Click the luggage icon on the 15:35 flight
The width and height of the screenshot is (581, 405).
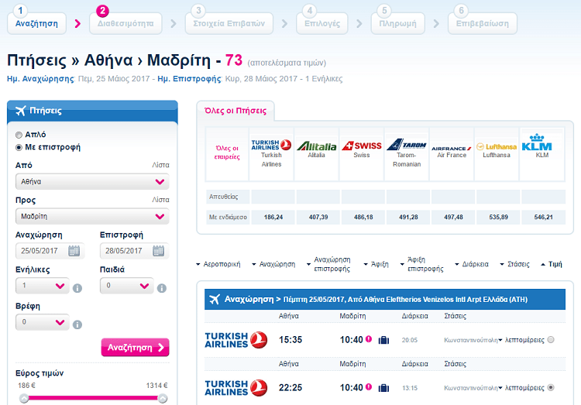coord(383,340)
